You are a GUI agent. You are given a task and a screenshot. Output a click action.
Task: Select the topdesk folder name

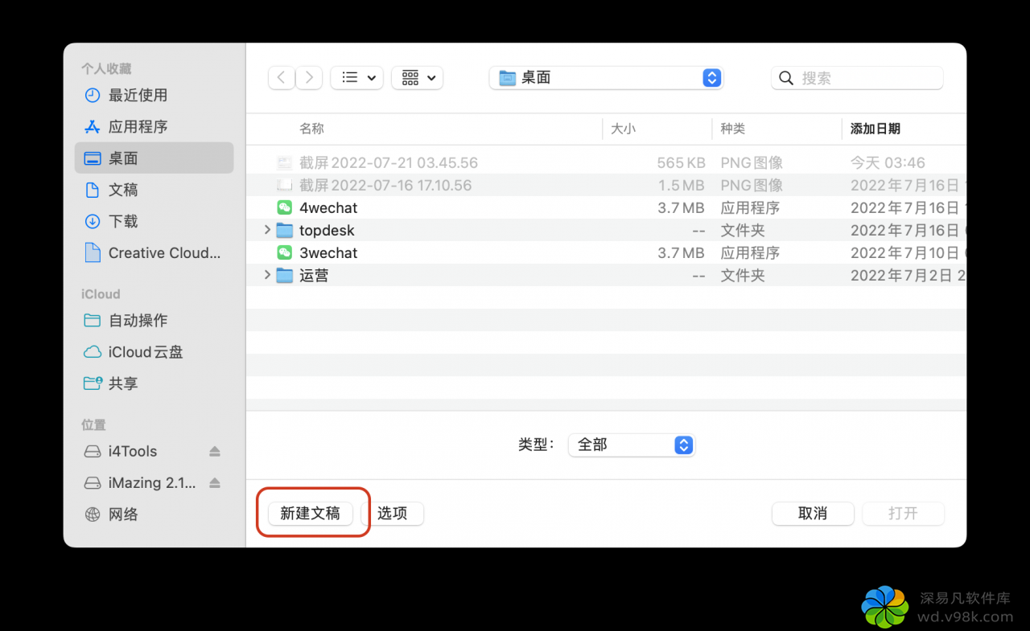pos(327,230)
